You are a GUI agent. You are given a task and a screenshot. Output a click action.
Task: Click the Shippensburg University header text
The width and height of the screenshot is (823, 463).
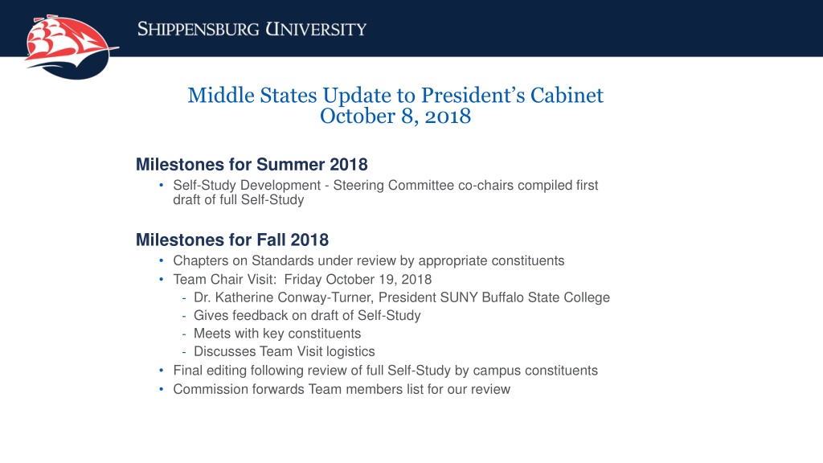tap(252, 29)
